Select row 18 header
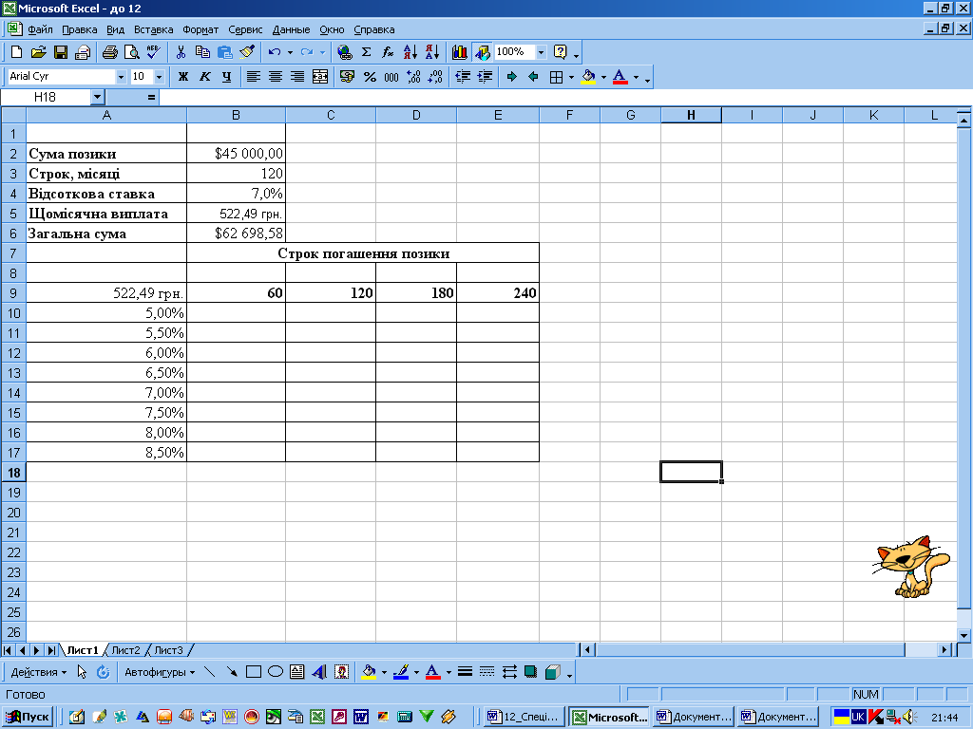Screen dimensions: 973x729 (13, 473)
